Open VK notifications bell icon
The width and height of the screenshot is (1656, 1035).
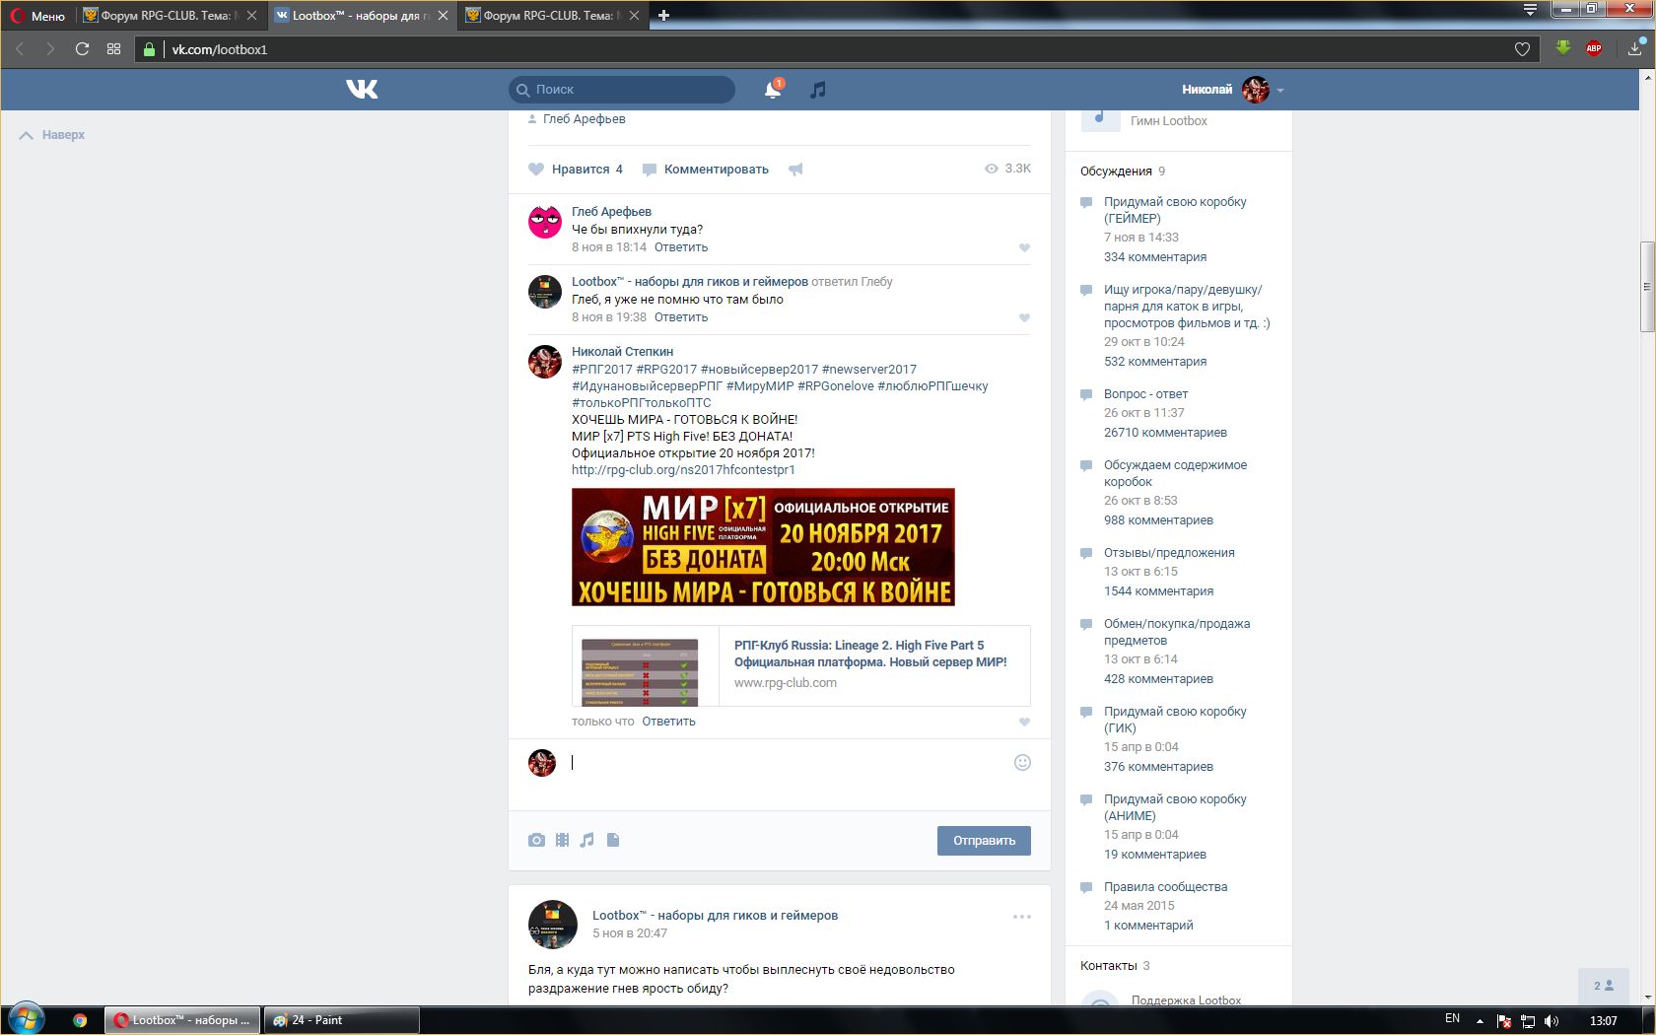(773, 90)
